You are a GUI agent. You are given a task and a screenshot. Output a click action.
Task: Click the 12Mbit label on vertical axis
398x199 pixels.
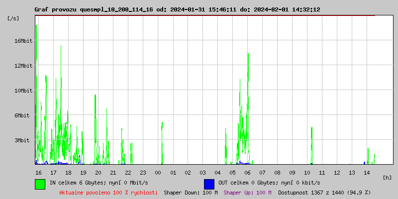coord(23,66)
